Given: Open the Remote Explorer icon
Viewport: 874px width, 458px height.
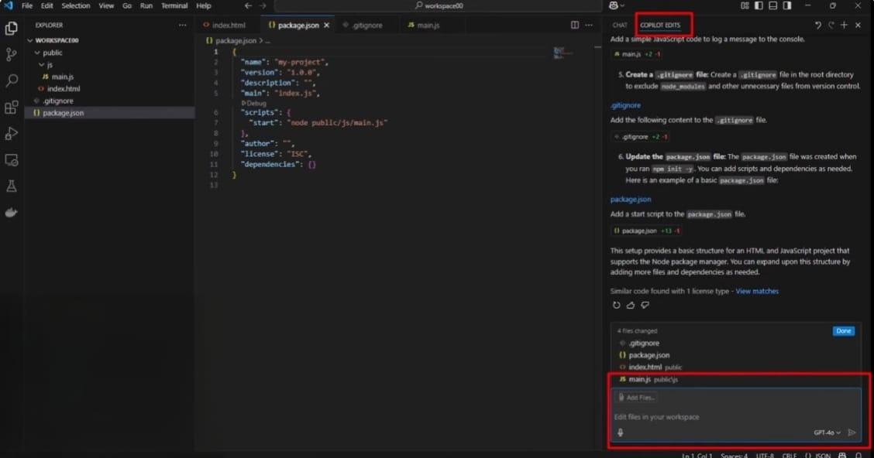Looking at the screenshot, I should pyautogui.click(x=11, y=159).
